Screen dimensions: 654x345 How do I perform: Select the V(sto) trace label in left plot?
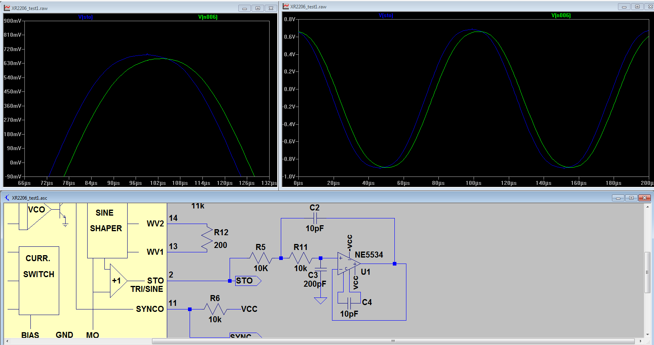tap(86, 17)
